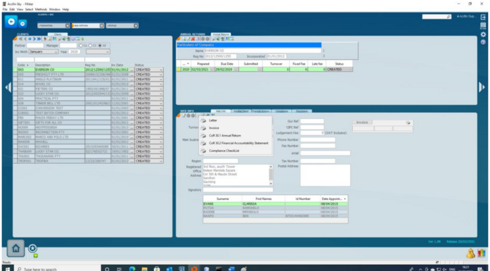
Task: Click the large blue back arrow button
Action: point(11,22)
